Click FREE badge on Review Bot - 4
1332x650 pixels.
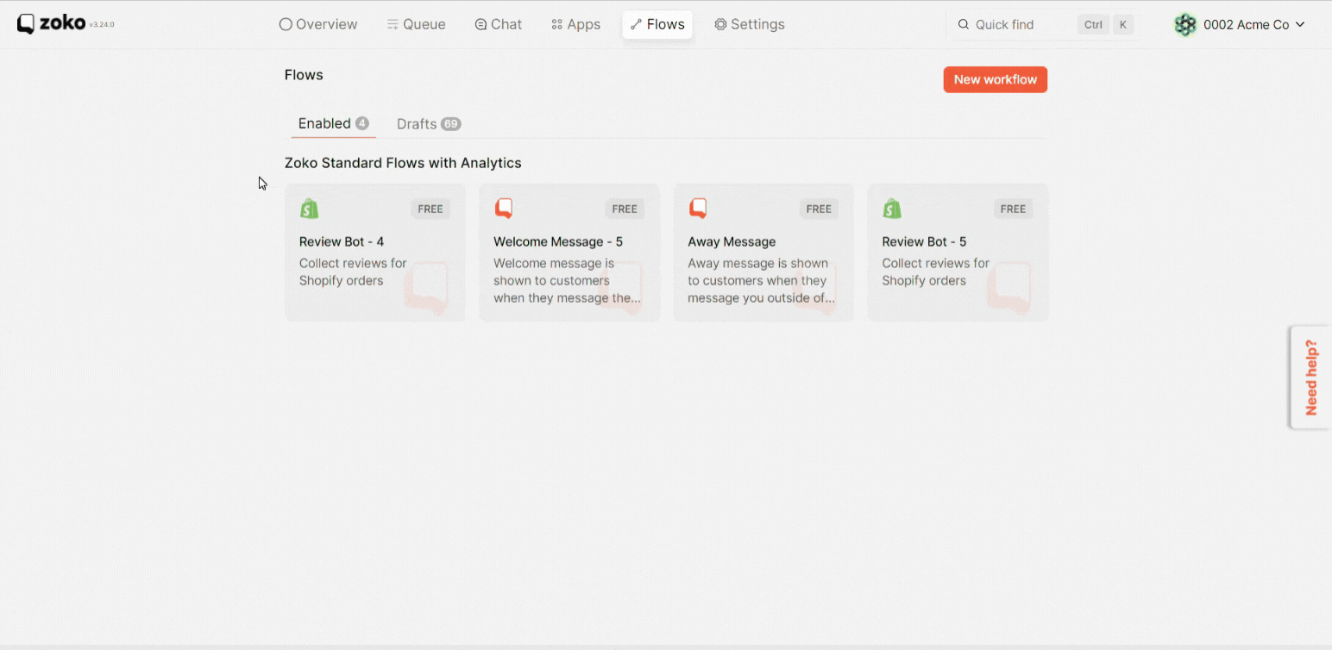430,209
